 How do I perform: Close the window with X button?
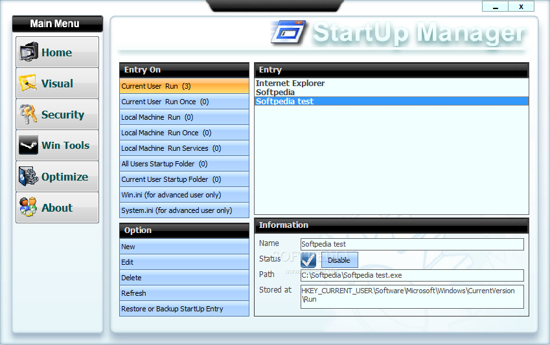[521, 6]
